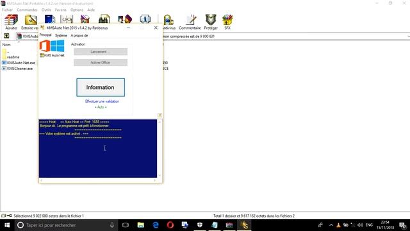The image size is (410, 231).
Task: Click the console vertical scrollbar down arrow
Action: [x=160, y=175]
